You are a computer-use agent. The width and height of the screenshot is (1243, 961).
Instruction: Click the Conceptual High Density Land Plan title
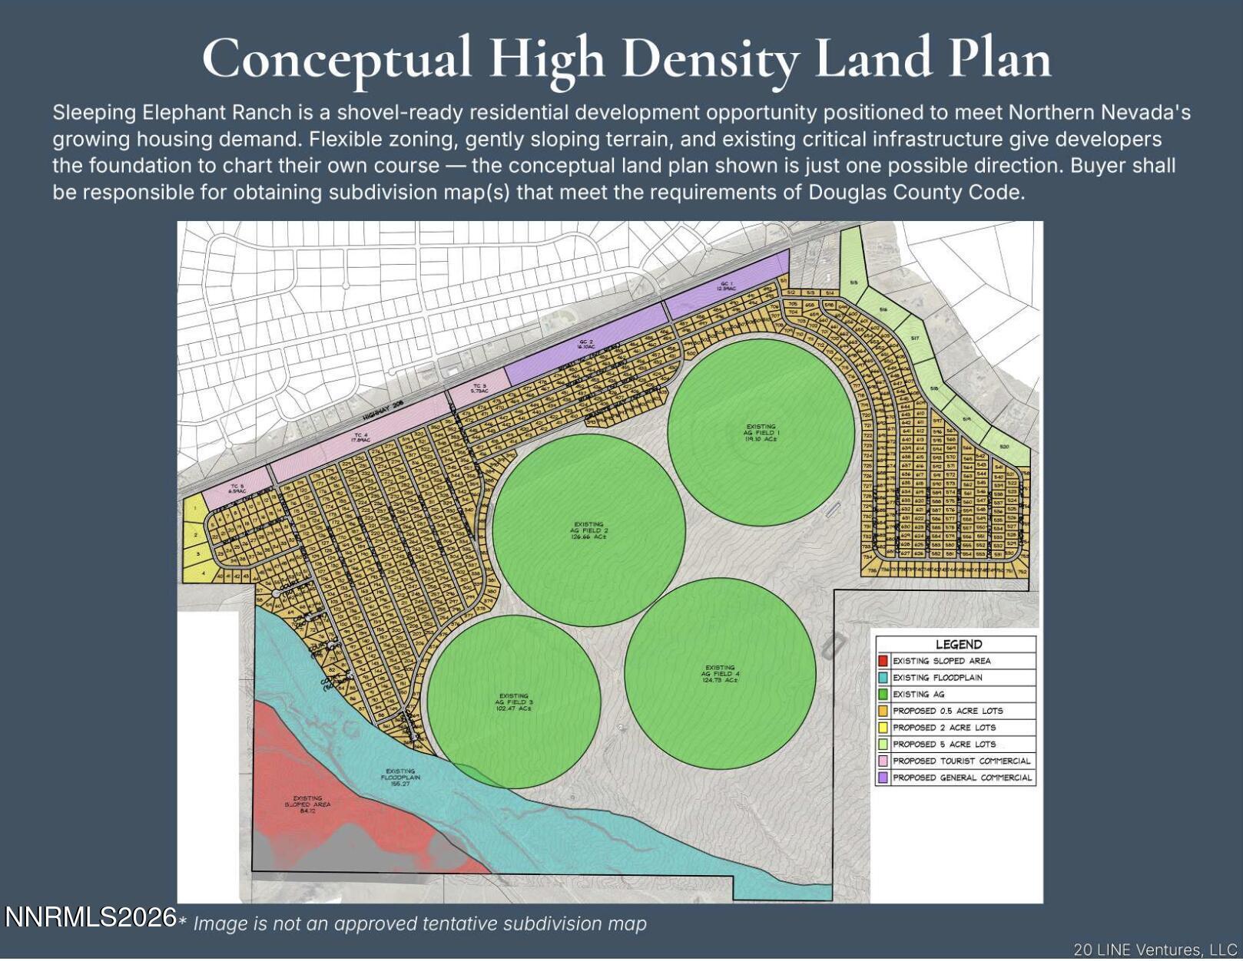pyautogui.click(x=626, y=58)
